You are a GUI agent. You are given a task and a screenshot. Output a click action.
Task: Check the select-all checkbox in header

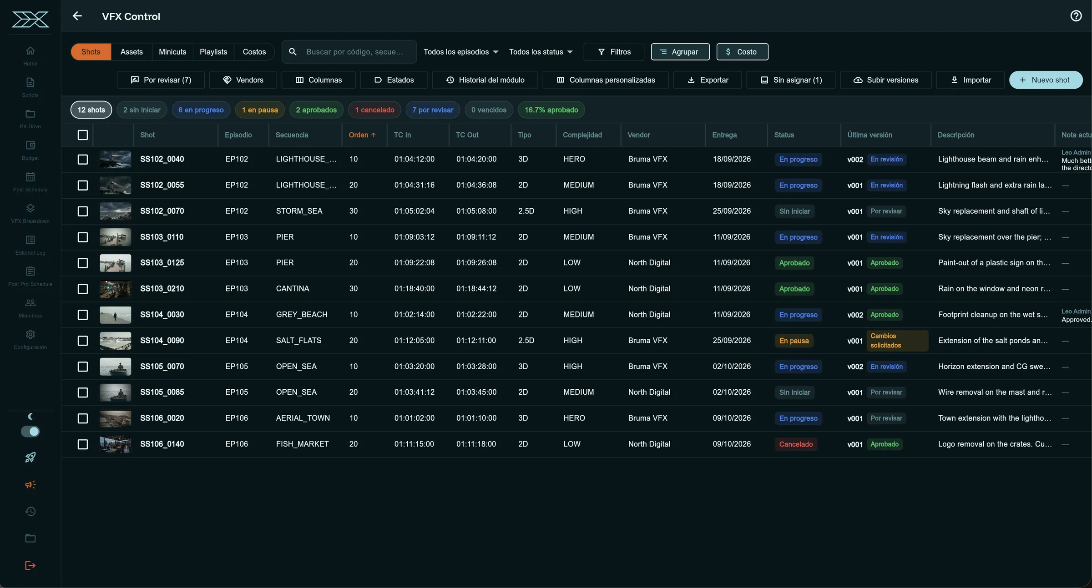(x=83, y=135)
